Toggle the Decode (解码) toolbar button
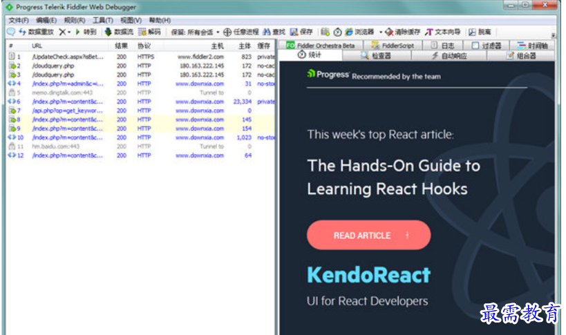566x335 pixels. click(149, 32)
